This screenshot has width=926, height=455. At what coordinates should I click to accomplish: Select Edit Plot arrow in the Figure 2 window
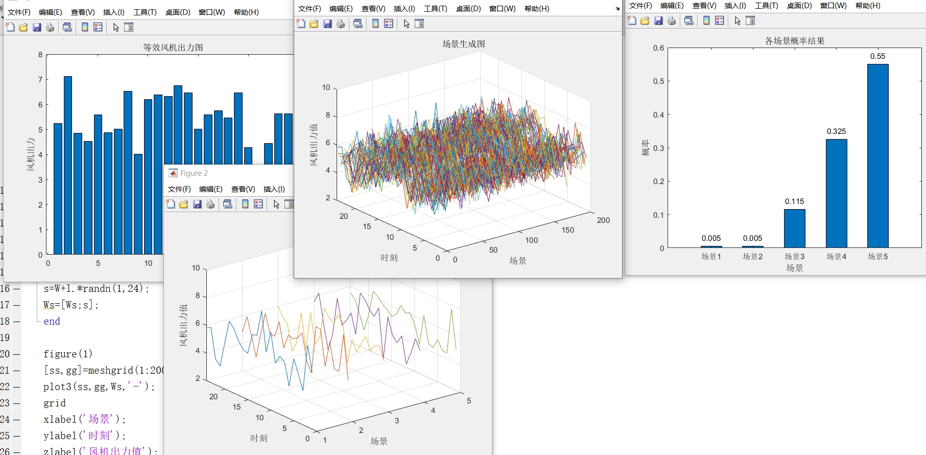tap(276, 204)
